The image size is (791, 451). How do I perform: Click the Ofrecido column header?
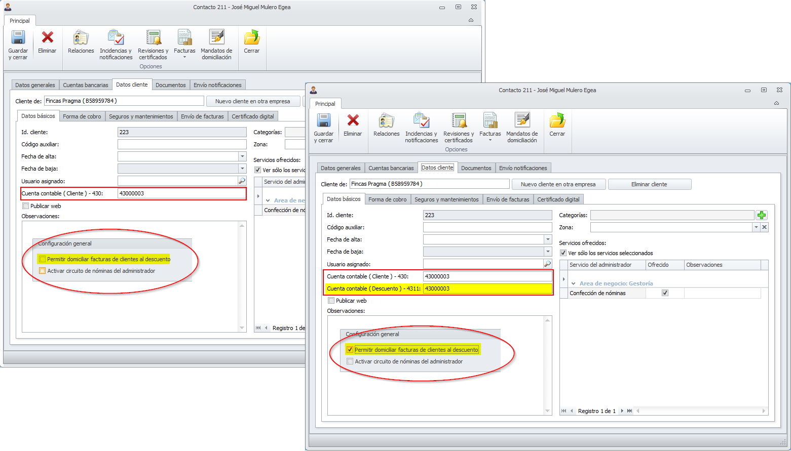[x=665, y=265]
